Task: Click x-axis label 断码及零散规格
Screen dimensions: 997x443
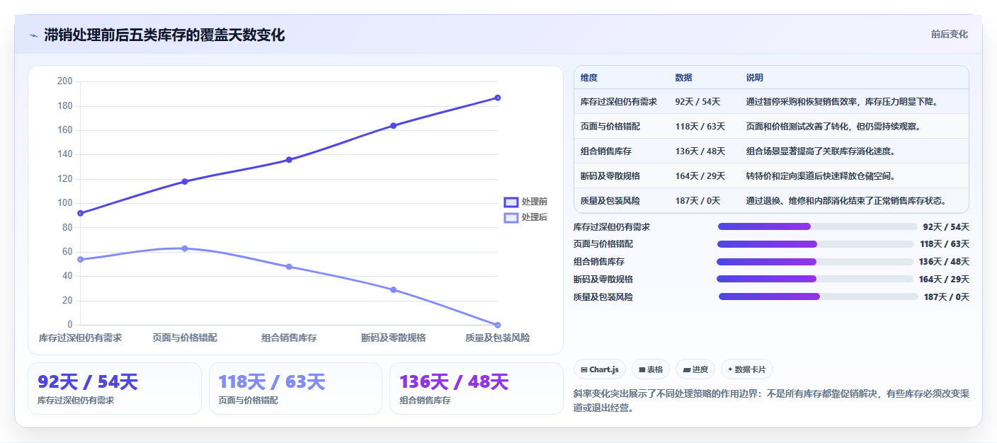Action: 393,338
